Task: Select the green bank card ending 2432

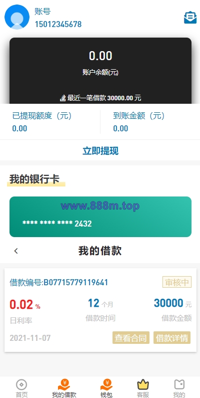Action: pyautogui.click(x=100, y=217)
